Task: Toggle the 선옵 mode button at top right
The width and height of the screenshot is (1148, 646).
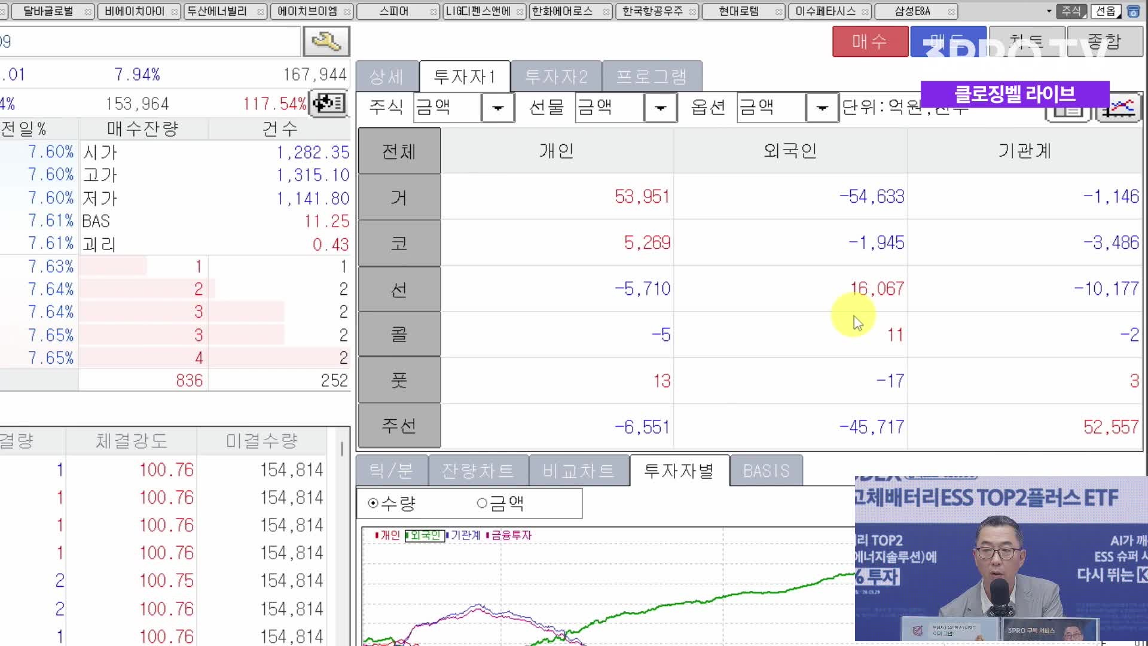Action: [1106, 11]
